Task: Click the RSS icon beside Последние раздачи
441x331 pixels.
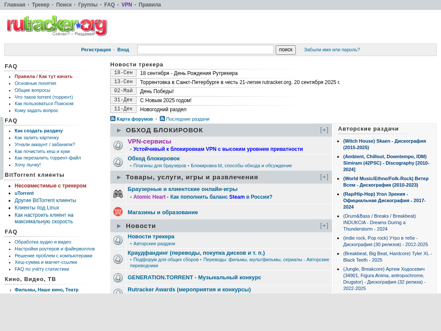Action: coord(162,119)
